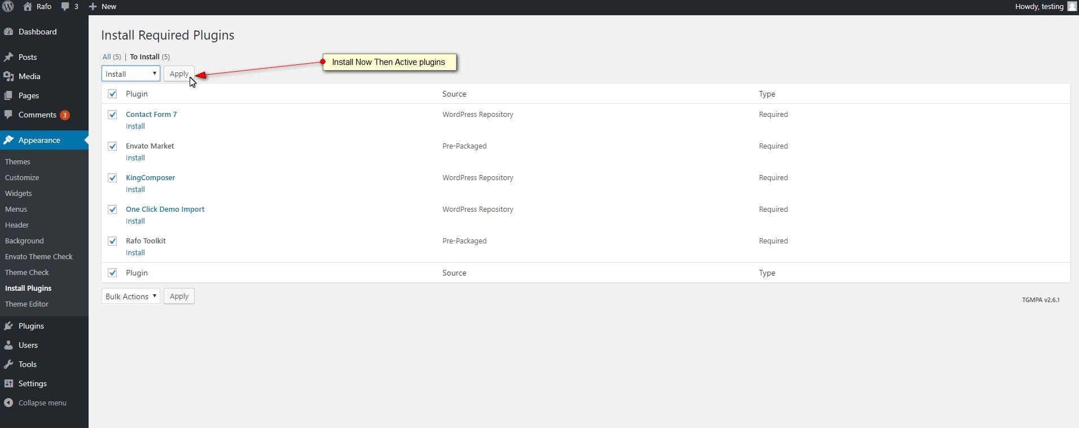The image size is (1079, 428).
Task: Click the Dashboard gauge icon
Action: coord(8,32)
